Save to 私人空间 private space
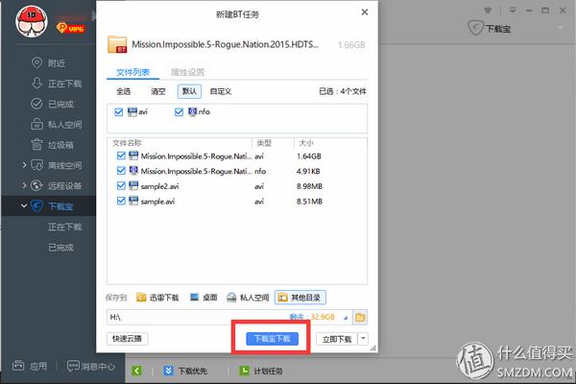This screenshot has width=576, height=384. (248, 298)
